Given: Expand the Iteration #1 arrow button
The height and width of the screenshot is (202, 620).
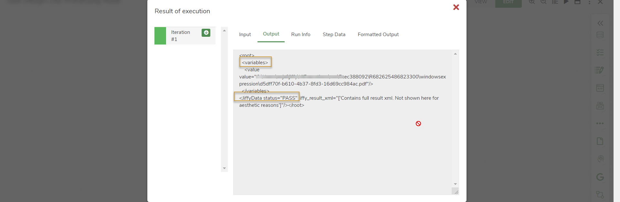Looking at the screenshot, I should tap(206, 33).
